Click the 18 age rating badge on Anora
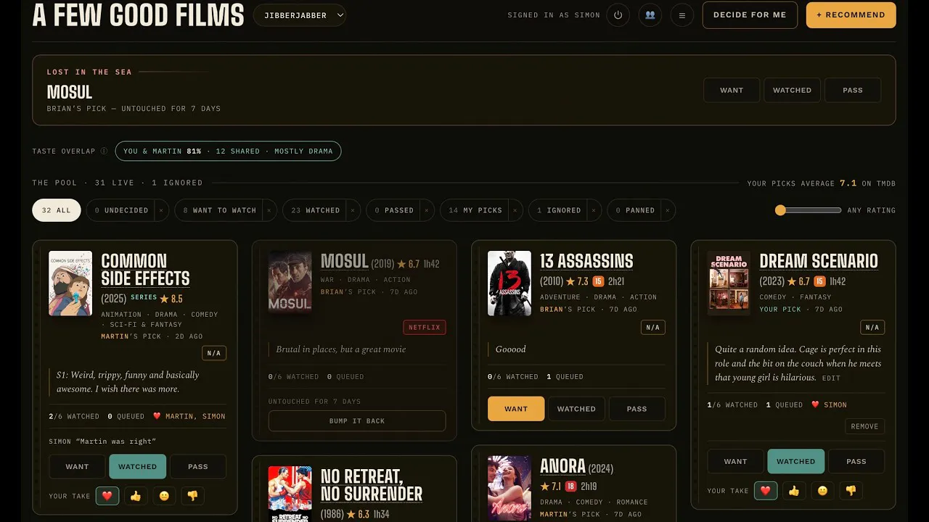Viewport: 929px width, 522px height. click(570, 486)
